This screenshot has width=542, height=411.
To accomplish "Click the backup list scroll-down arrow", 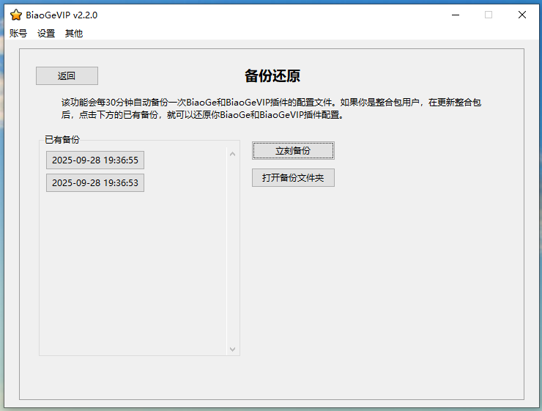I will click(x=233, y=349).
